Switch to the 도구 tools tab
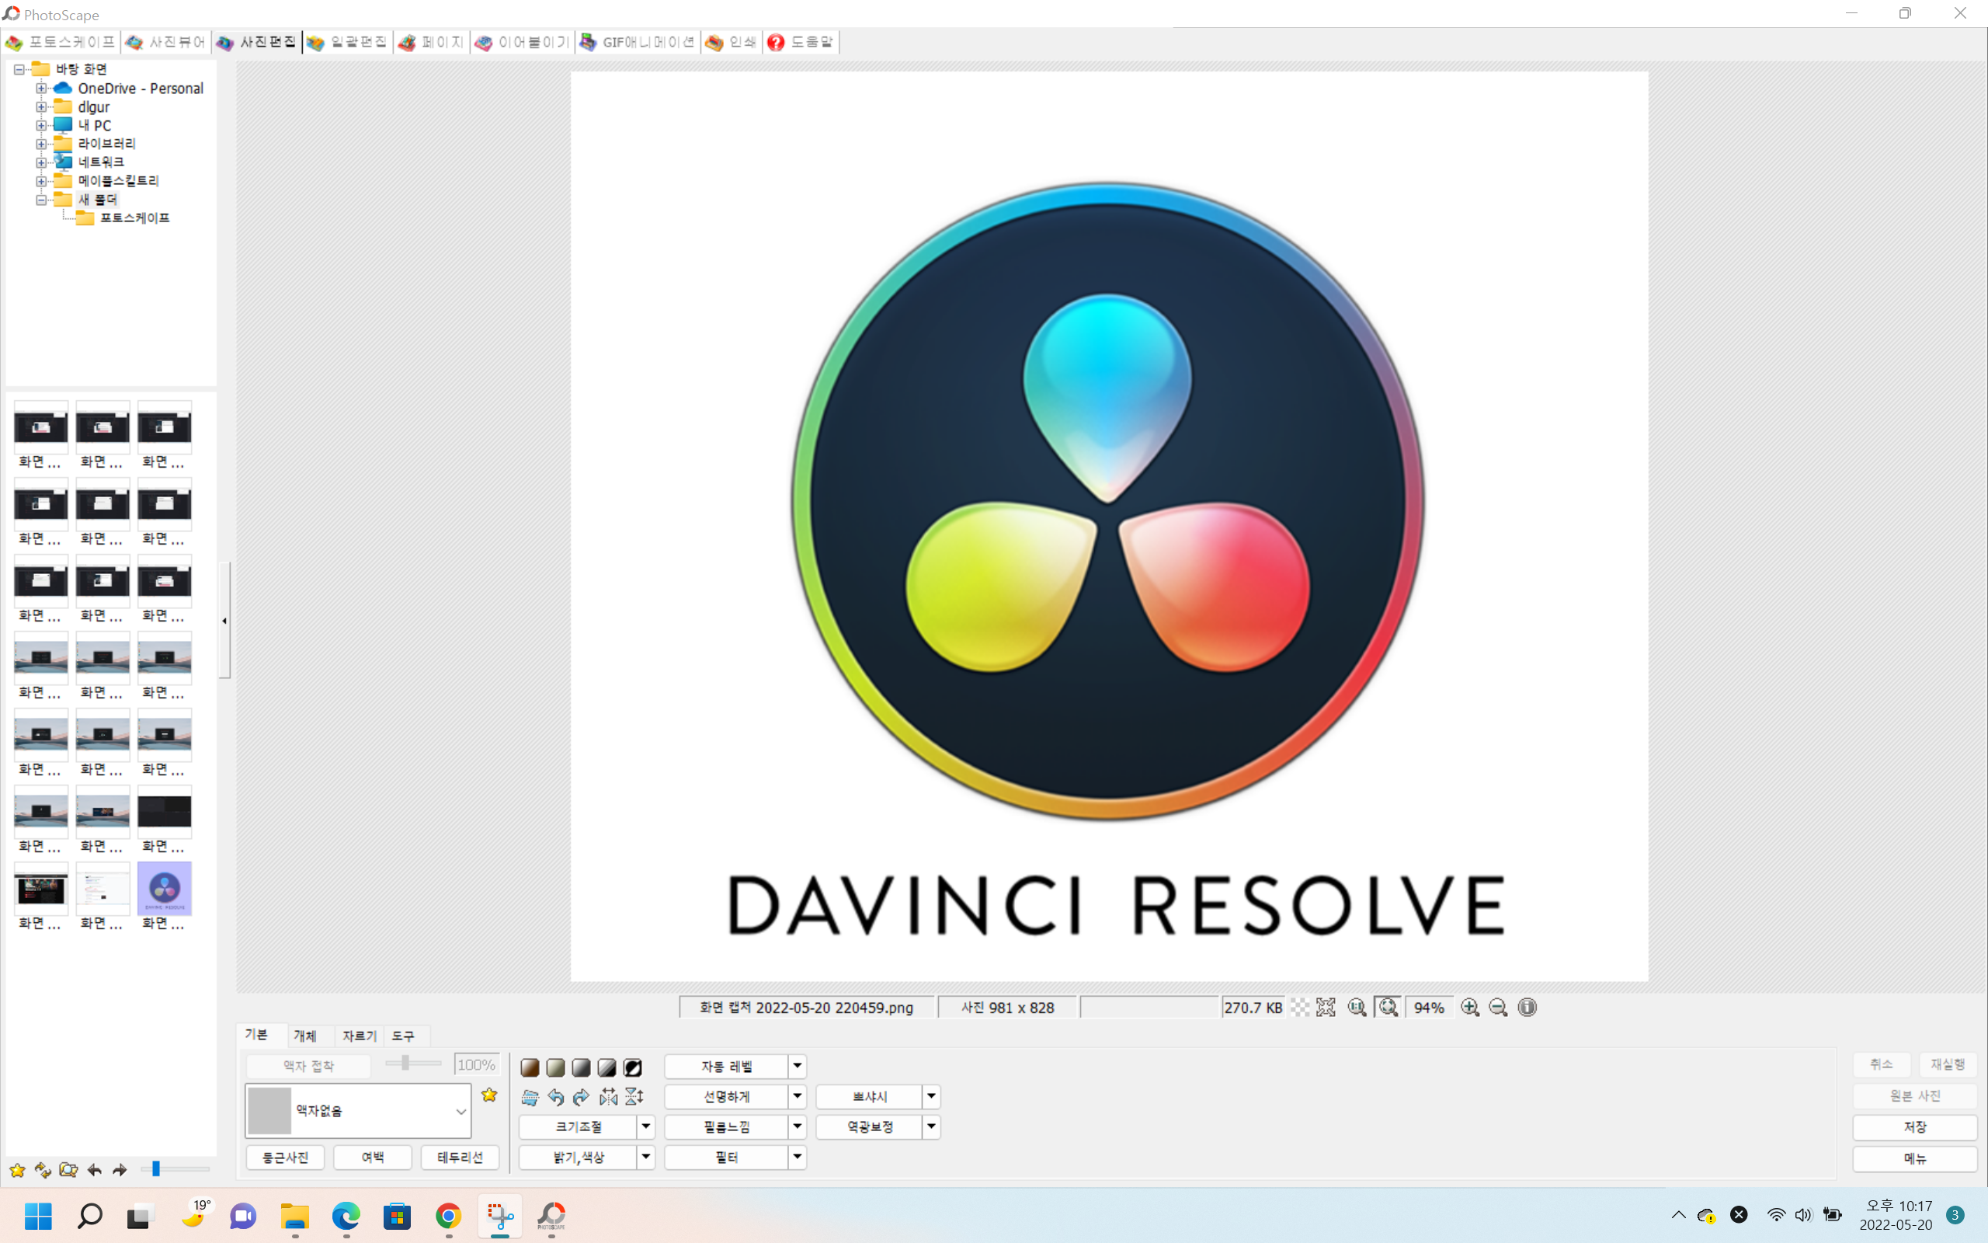 (x=403, y=1036)
